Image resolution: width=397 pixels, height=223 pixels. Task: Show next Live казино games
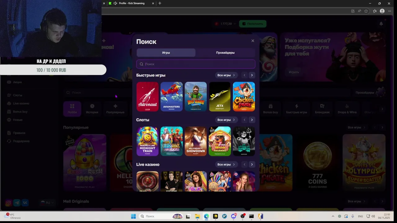[252, 164]
